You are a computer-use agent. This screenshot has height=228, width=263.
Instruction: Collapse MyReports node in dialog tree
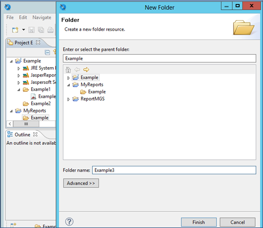68,85
